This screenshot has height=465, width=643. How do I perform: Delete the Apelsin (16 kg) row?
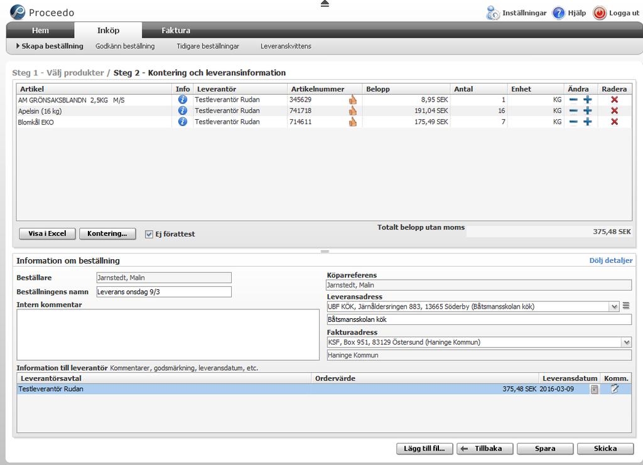[614, 110]
